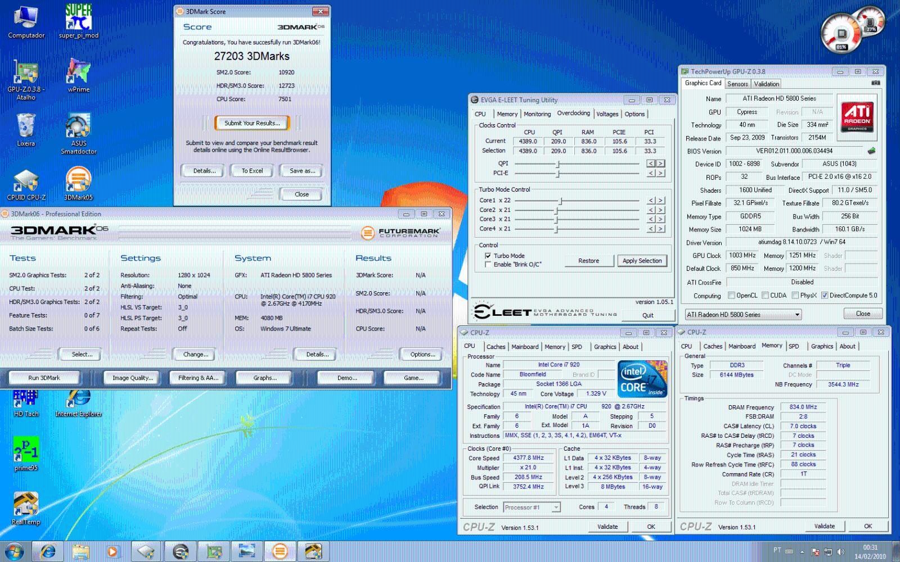Switch to the Voltages tab in E-LEET
This screenshot has height=562, width=900.
pos(607,114)
